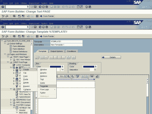This screenshot has width=152, height=114.
Task: Open Utilities menu in Change Template window
Action: point(24,23)
